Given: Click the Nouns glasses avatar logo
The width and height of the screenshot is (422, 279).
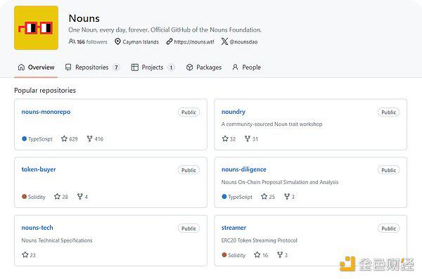Looking at the screenshot, I should [36, 27].
